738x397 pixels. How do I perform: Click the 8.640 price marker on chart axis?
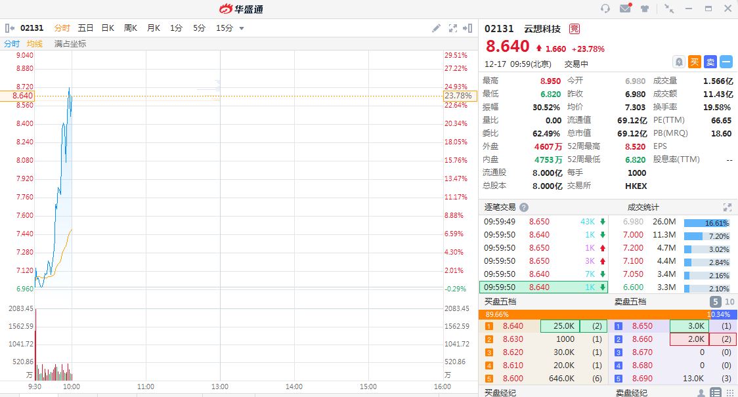[17, 96]
